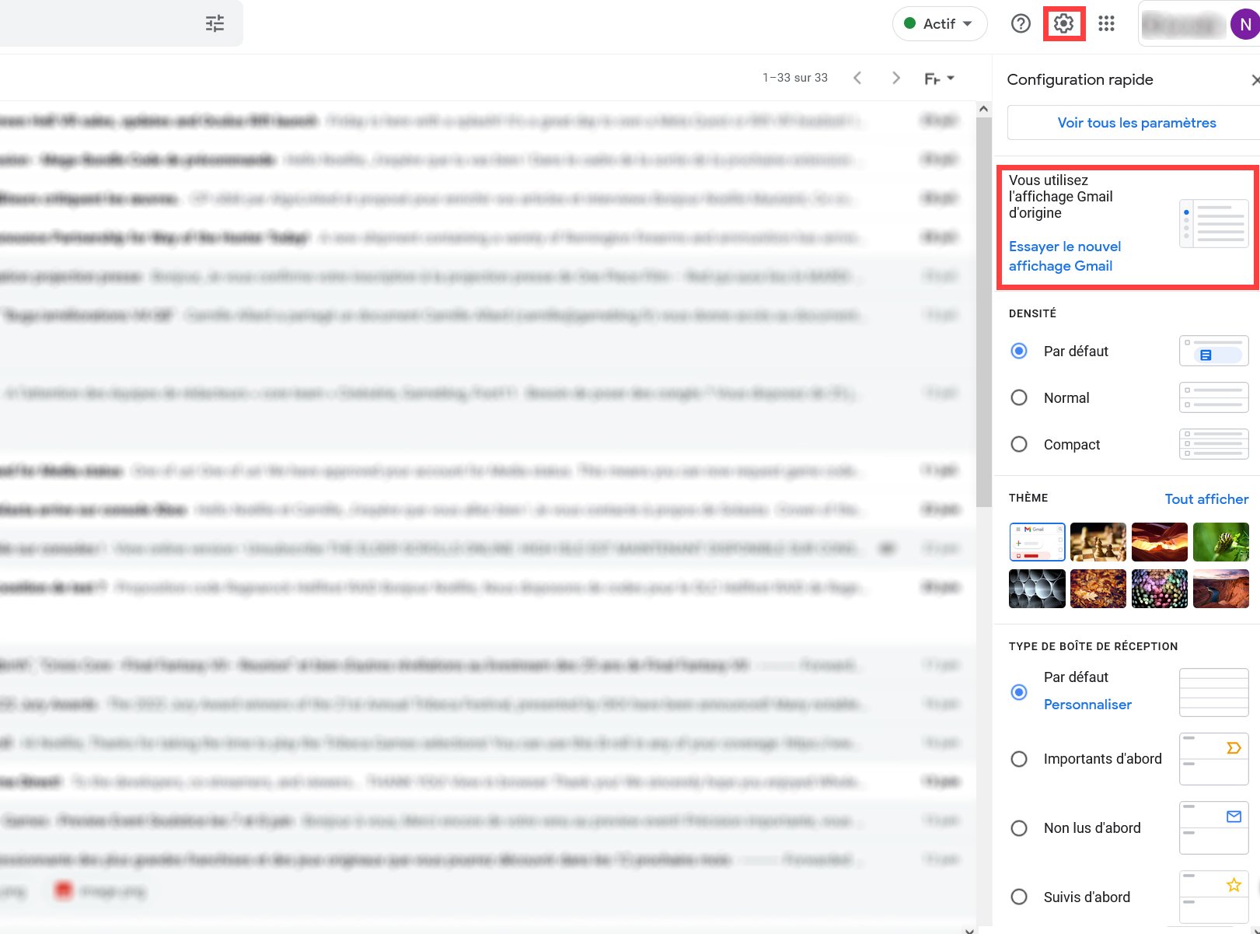Open the search filter options icon
1260x934 pixels.
(x=215, y=23)
